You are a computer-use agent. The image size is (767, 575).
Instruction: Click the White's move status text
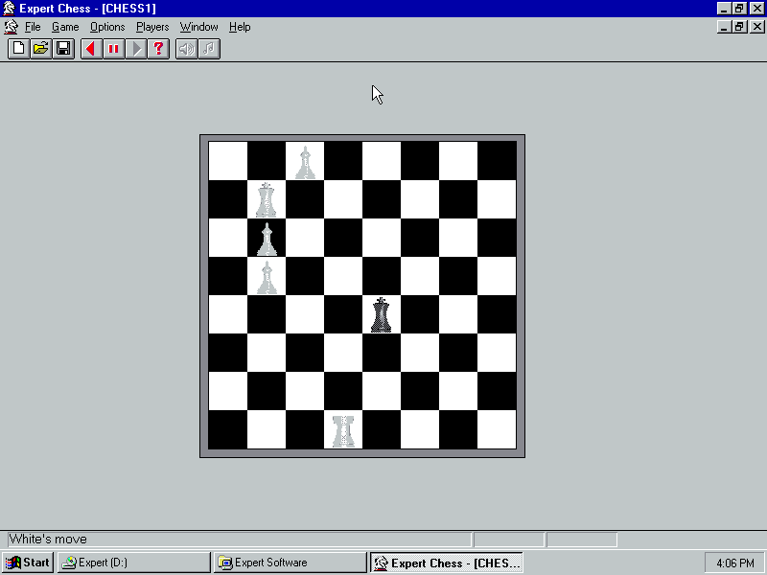pos(48,539)
